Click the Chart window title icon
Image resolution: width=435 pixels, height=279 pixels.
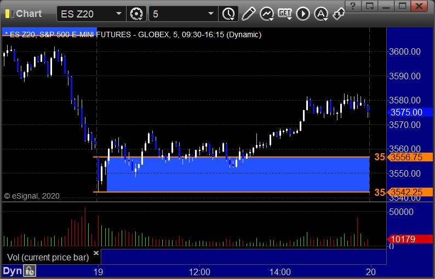click(x=10, y=14)
